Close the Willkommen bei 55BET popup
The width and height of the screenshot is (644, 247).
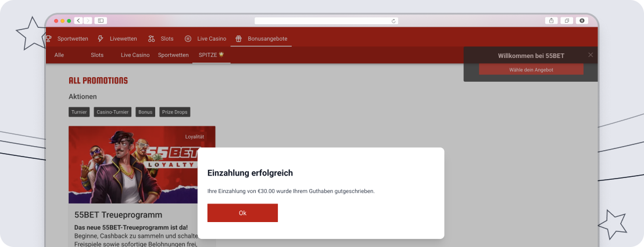pos(590,55)
